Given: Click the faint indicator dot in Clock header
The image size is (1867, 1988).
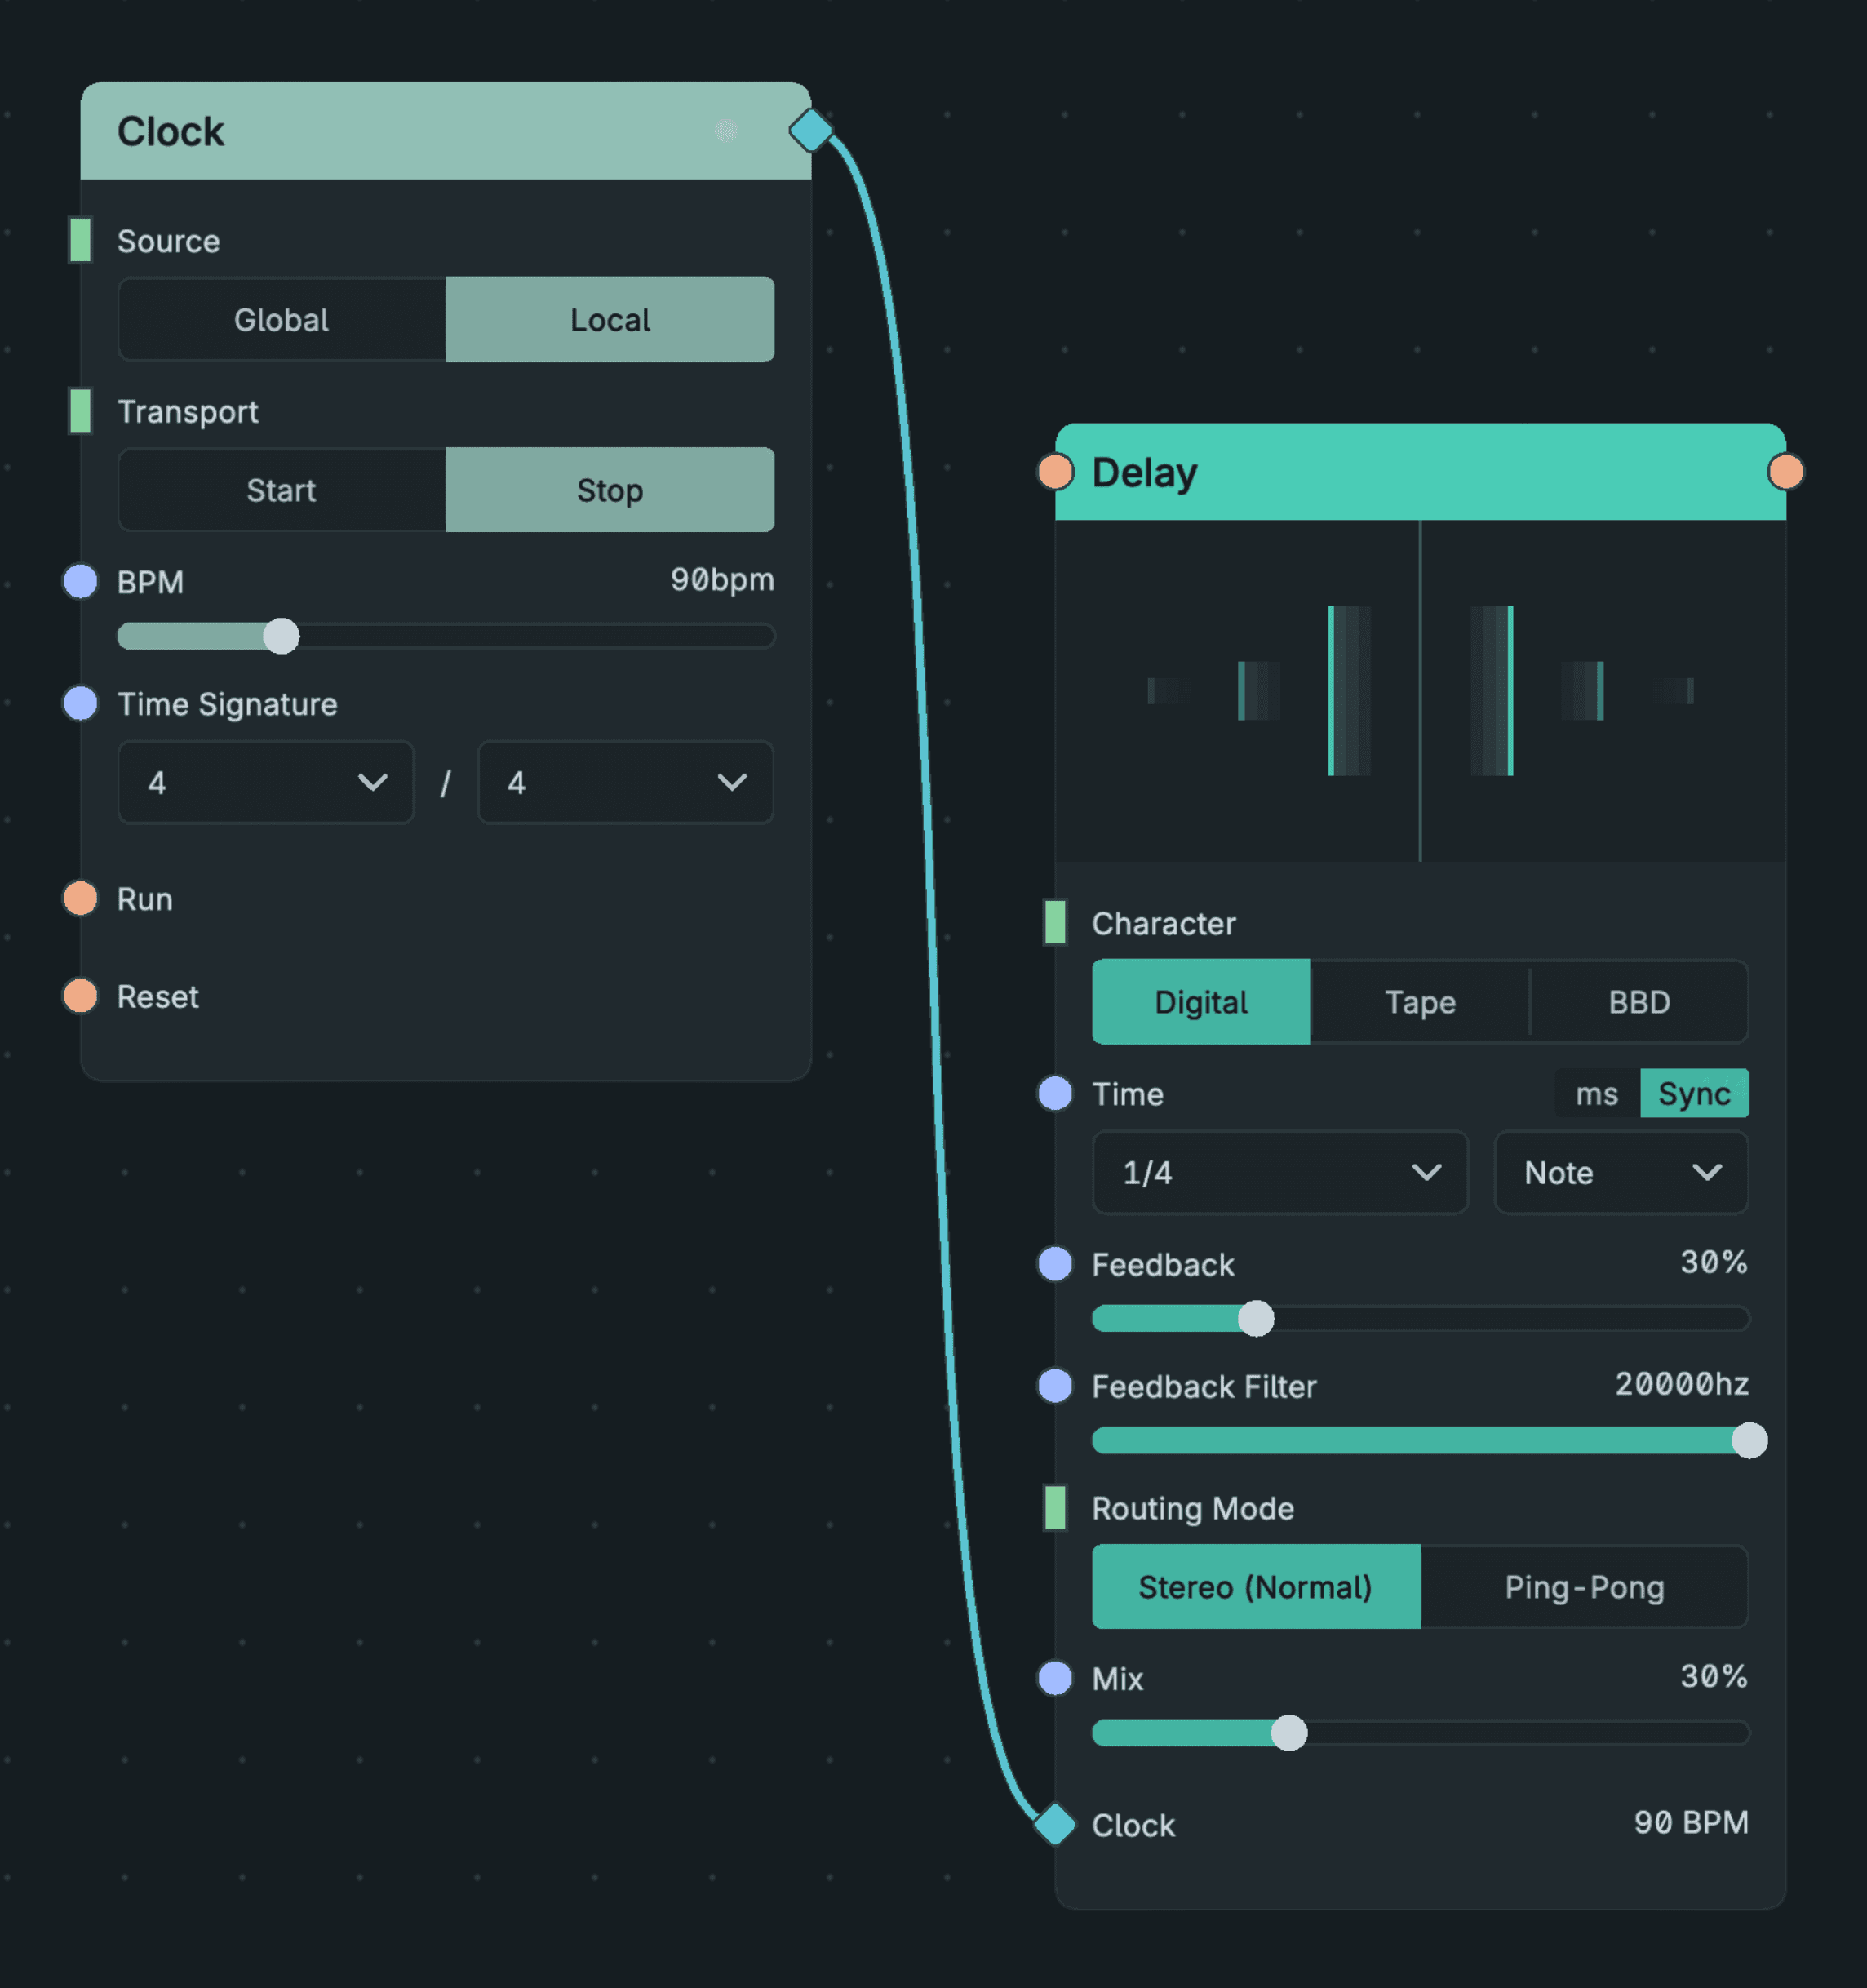Looking at the screenshot, I should point(726,130).
